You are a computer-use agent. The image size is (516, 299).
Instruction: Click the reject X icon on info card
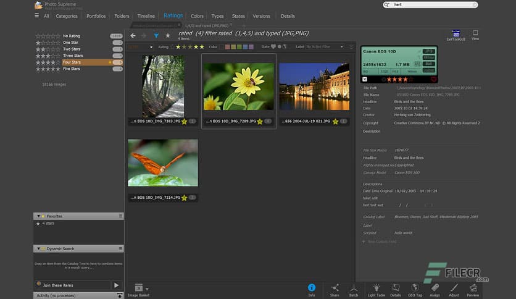[365, 79]
